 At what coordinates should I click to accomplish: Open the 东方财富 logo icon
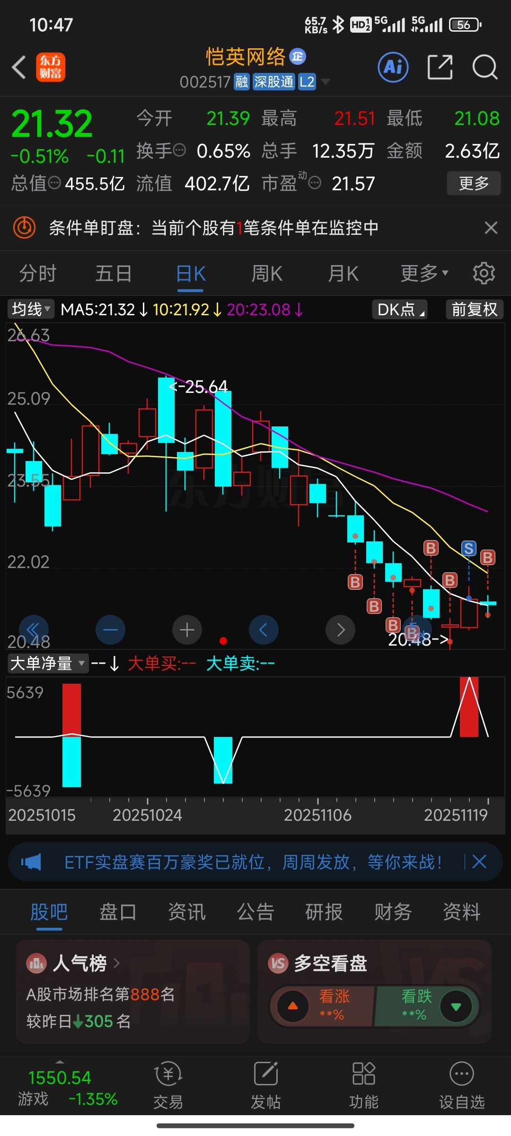click(51, 67)
